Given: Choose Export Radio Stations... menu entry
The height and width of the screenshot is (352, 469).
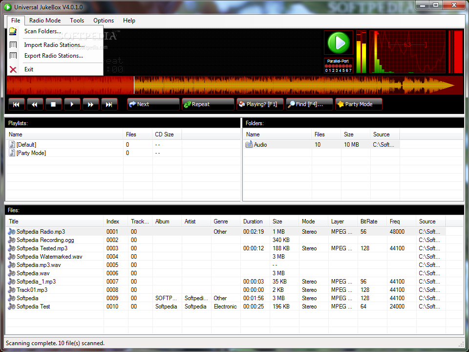Looking at the screenshot, I should click(55, 56).
